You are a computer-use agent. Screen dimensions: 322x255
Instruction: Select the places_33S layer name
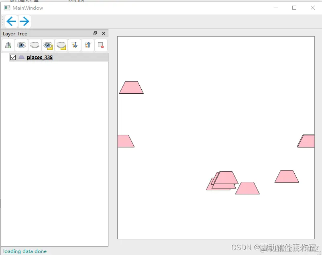pos(40,58)
